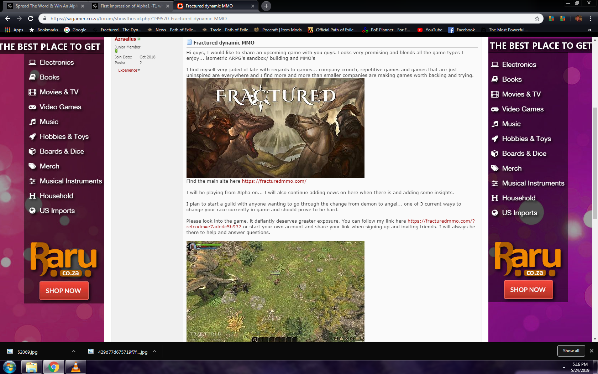The height and width of the screenshot is (374, 598).
Task: Open the downloaded 52069.jpg file
Action: point(27,352)
